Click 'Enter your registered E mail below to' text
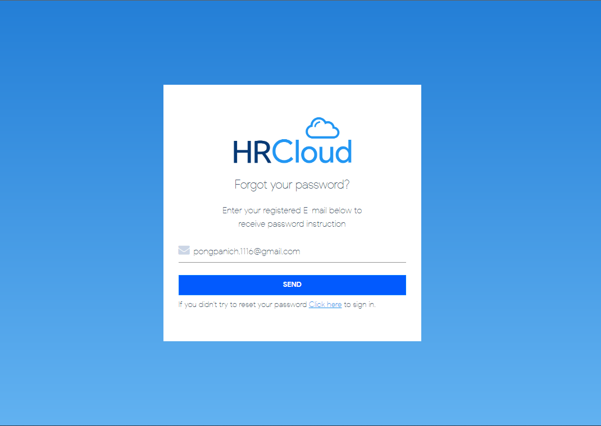Image resolution: width=601 pixels, height=426 pixels. (x=292, y=210)
